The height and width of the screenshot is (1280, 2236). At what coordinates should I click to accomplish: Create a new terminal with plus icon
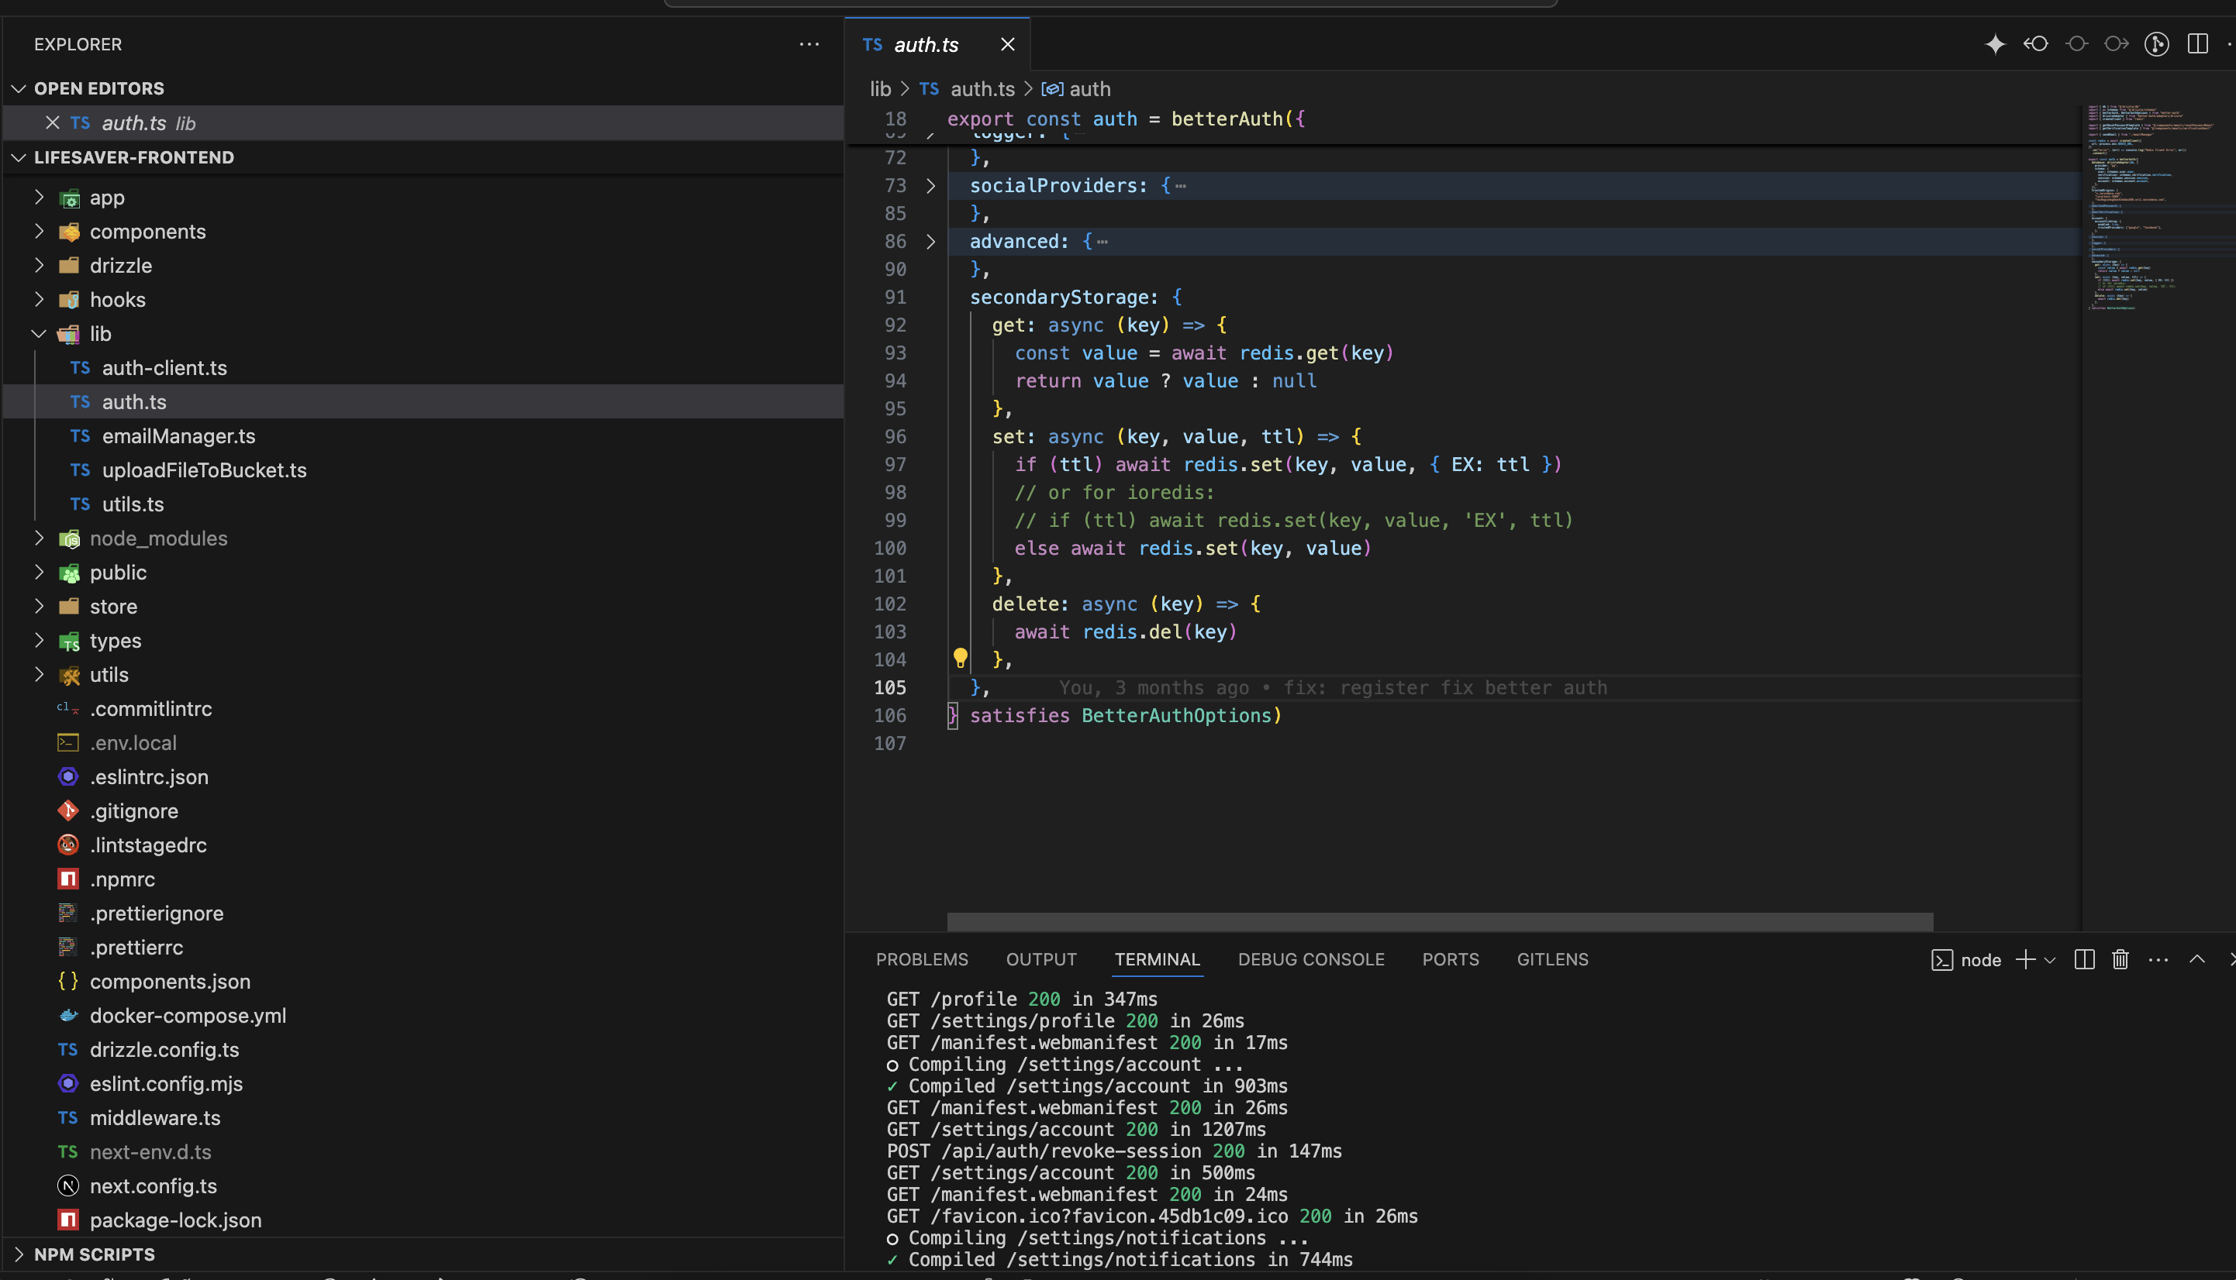coord(2025,959)
